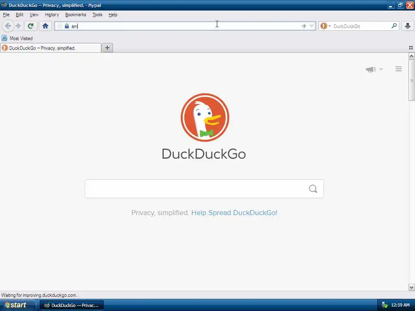Select the DuckDuckGo – Privacy, simplified tab

tap(51, 48)
